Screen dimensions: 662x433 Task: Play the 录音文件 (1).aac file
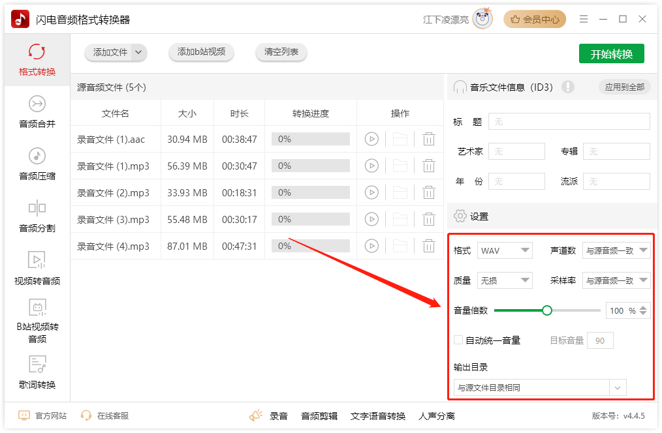point(371,139)
